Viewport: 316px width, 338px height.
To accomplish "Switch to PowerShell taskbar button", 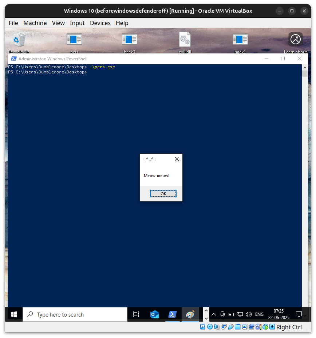I will click(x=172, y=314).
